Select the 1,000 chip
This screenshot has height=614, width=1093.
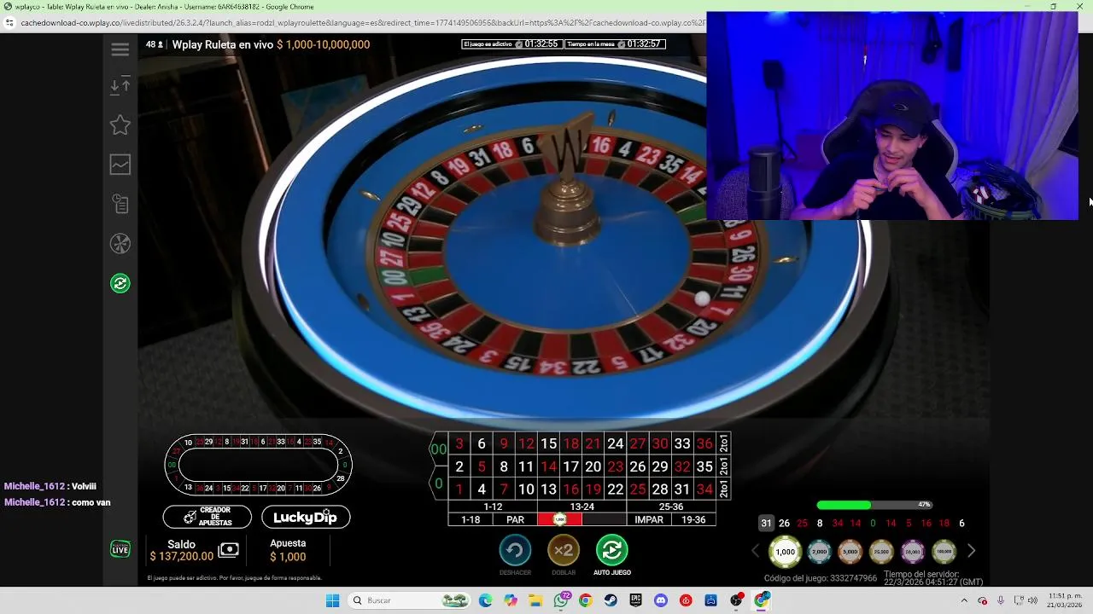tap(785, 552)
